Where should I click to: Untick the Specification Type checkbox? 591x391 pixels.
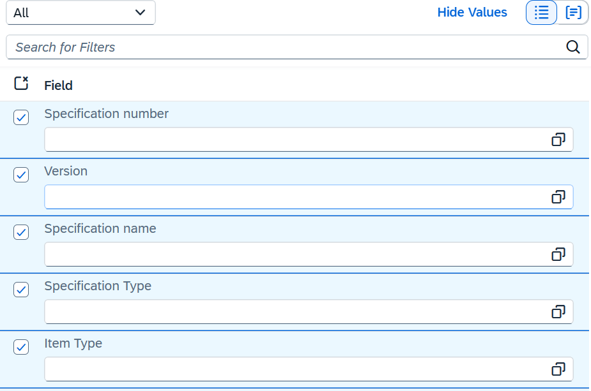coord(21,290)
